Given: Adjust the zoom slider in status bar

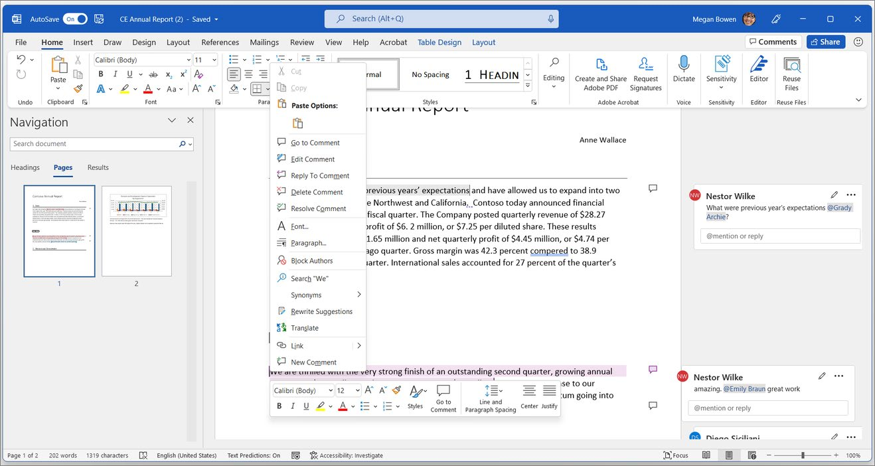Looking at the screenshot, I should (803, 455).
